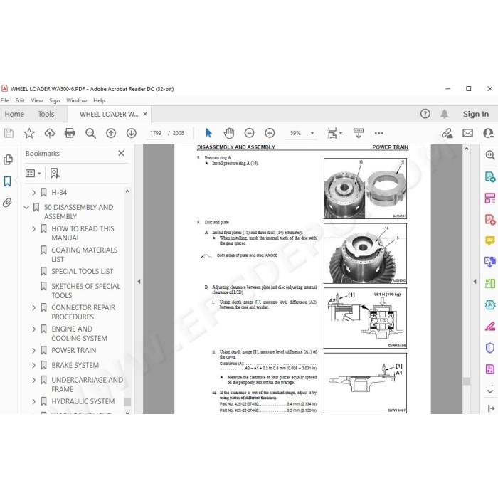
Task: Expand POWER TRAIN bookmark
Action: (x=33, y=350)
